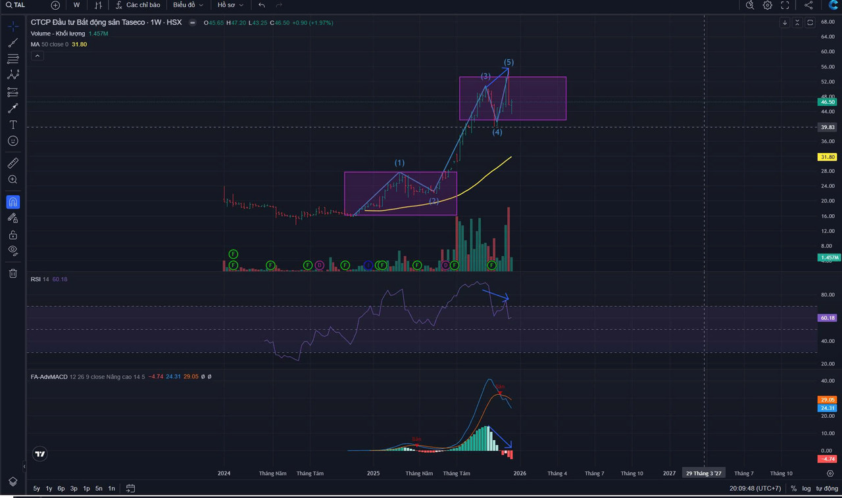
Task: Toggle stay in drawing mode
Action: click(x=12, y=218)
